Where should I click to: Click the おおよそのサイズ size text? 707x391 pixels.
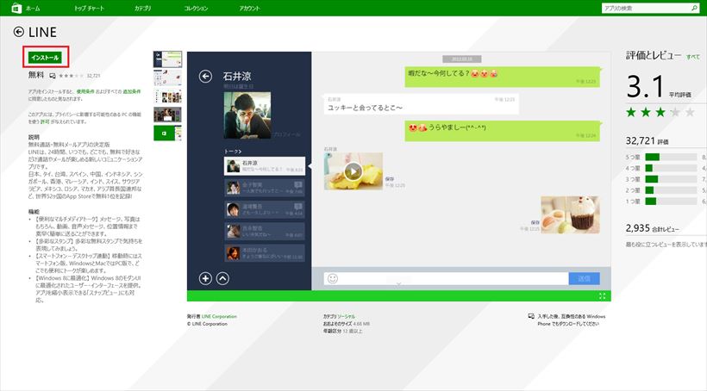coord(347,324)
